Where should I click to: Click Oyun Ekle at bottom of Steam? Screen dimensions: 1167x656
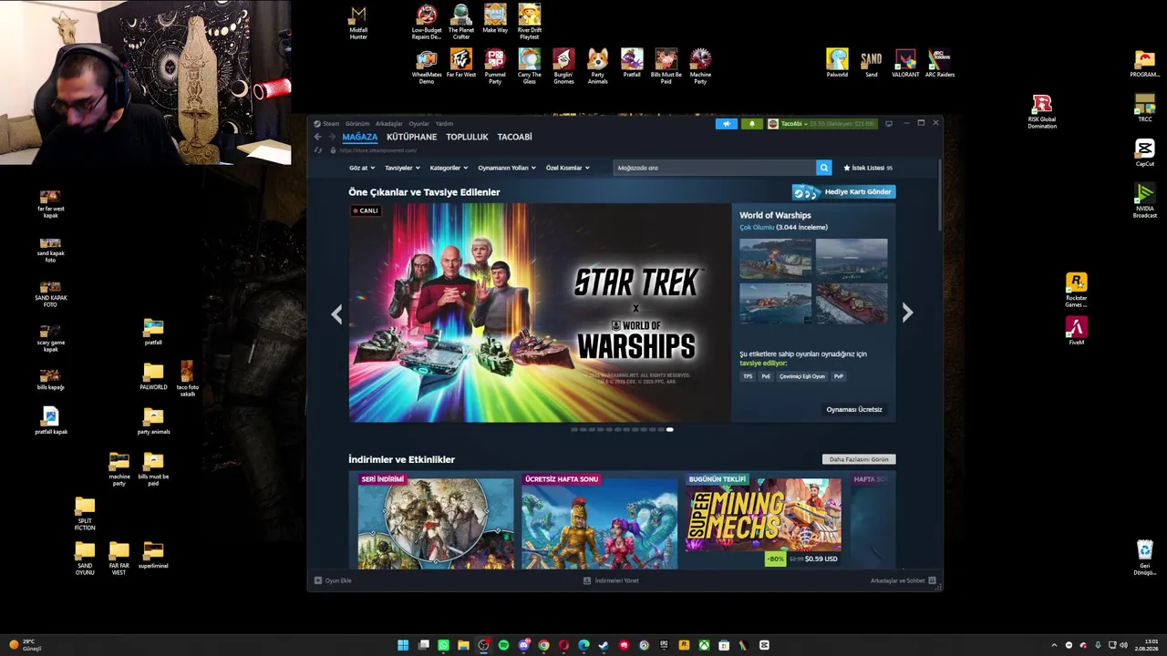pos(333,580)
